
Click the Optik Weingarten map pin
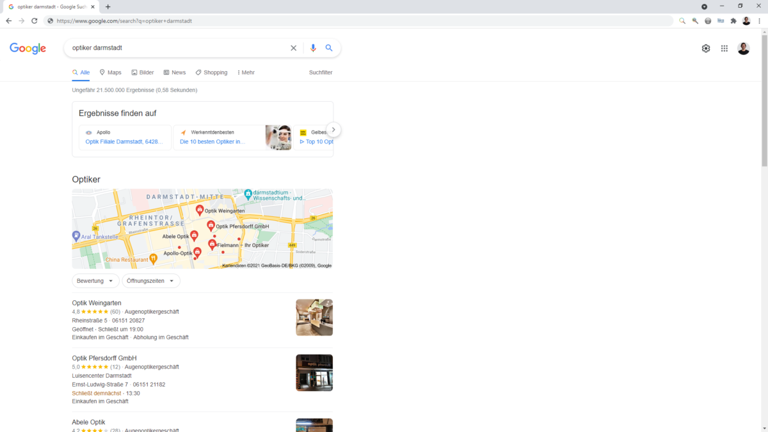200,210
